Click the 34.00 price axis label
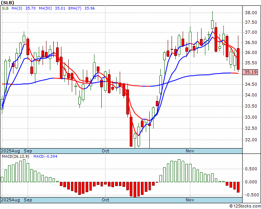The image size is (261, 209). tap(251, 95)
